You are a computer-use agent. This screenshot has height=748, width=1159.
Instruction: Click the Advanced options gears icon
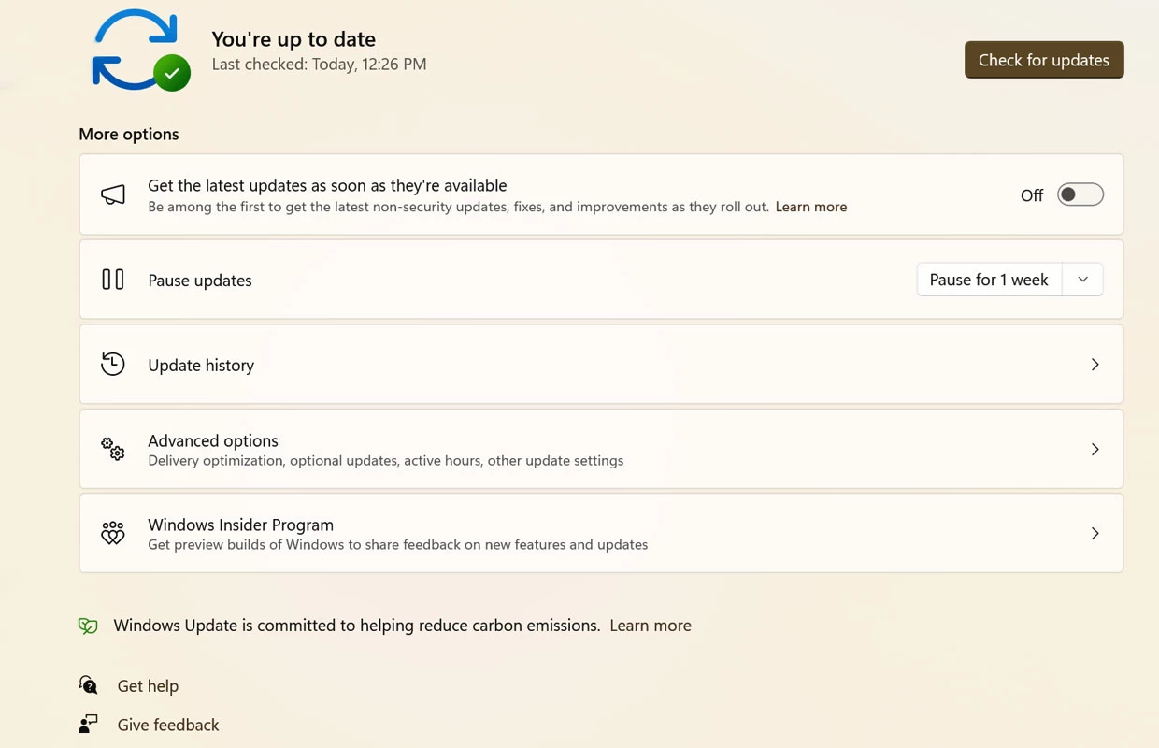(113, 449)
